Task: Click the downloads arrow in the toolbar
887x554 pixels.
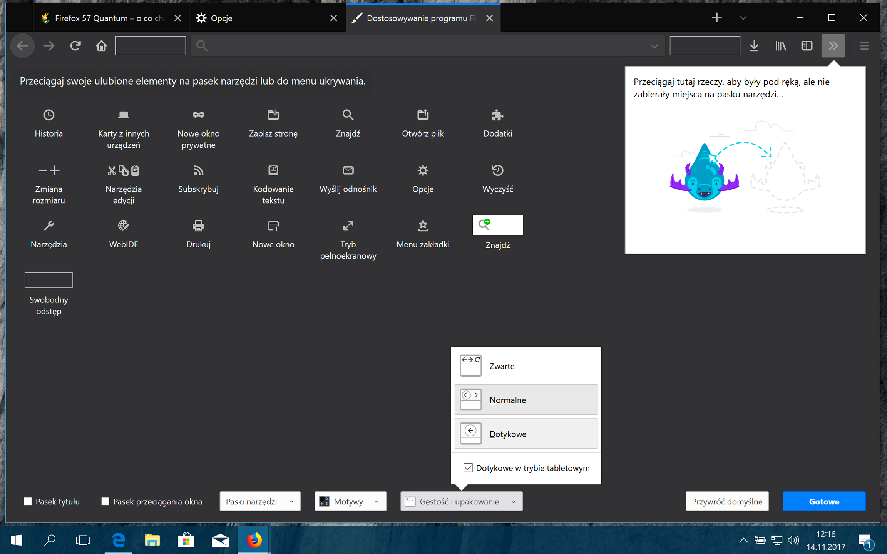Action: 754,45
